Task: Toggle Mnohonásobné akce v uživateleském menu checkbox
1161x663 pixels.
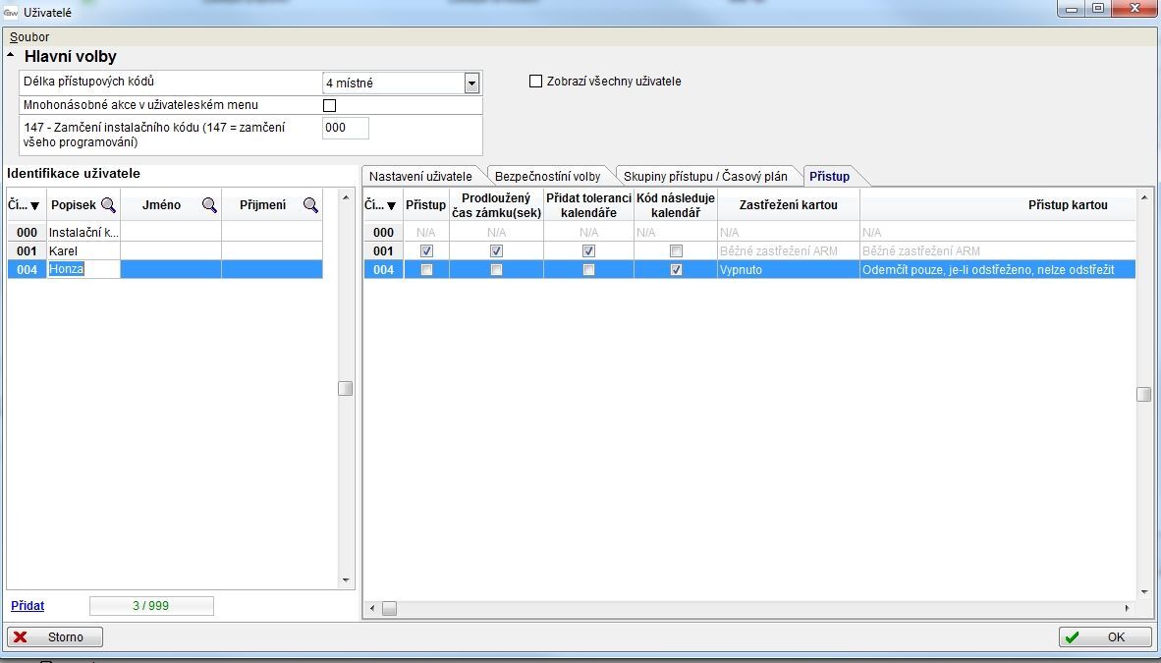Action: (329, 105)
